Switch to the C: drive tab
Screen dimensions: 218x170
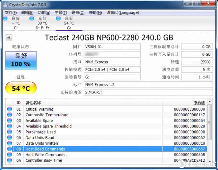[x=16, y=23]
